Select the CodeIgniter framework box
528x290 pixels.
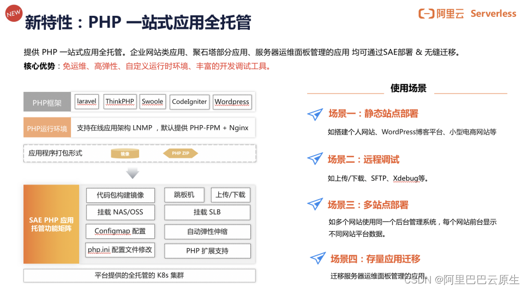(189, 102)
